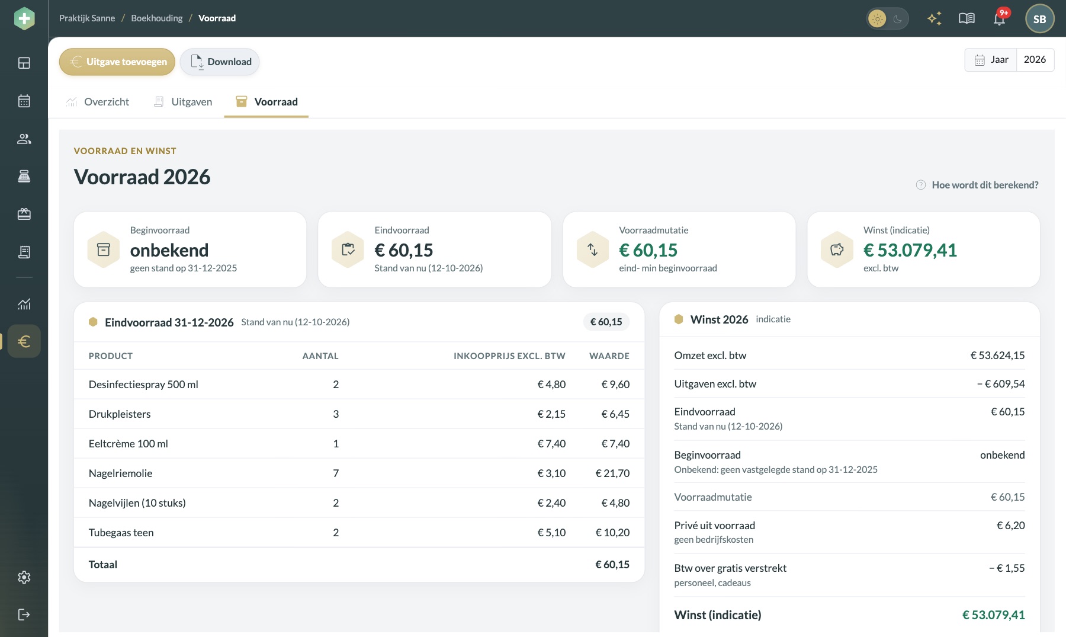Open 'Hoe wordt dit berekend?' help link
The width and height of the screenshot is (1066, 637).
pos(977,185)
